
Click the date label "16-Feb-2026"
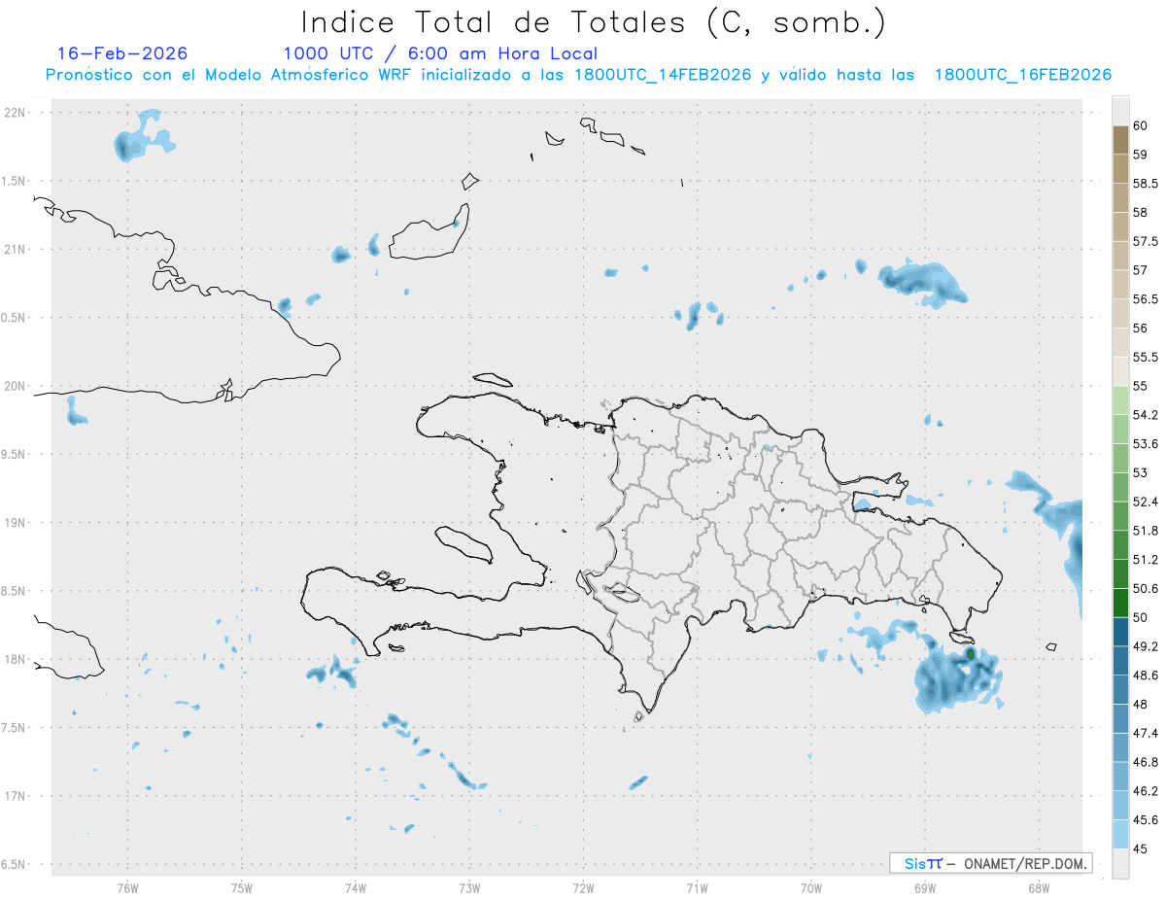[x=122, y=53]
